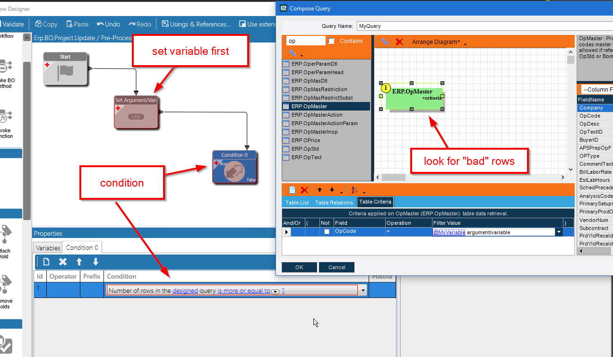Open the Arrange Diagram dropdown
The width and height of the screenshot is (613, 357).
pyautogui.click(x=436, y=42)
